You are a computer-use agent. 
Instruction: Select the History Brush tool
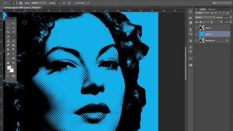click(x=13, y=41)
